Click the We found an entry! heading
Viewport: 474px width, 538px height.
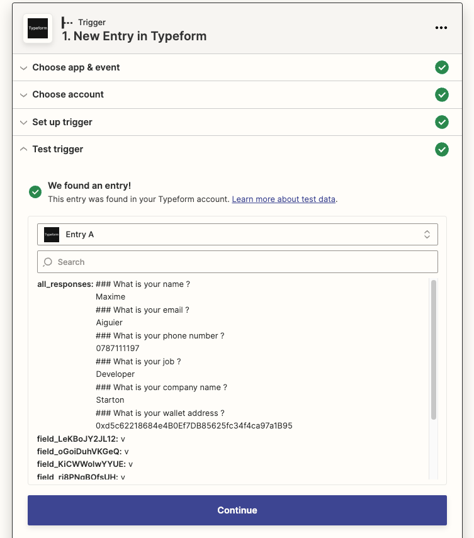89,186
